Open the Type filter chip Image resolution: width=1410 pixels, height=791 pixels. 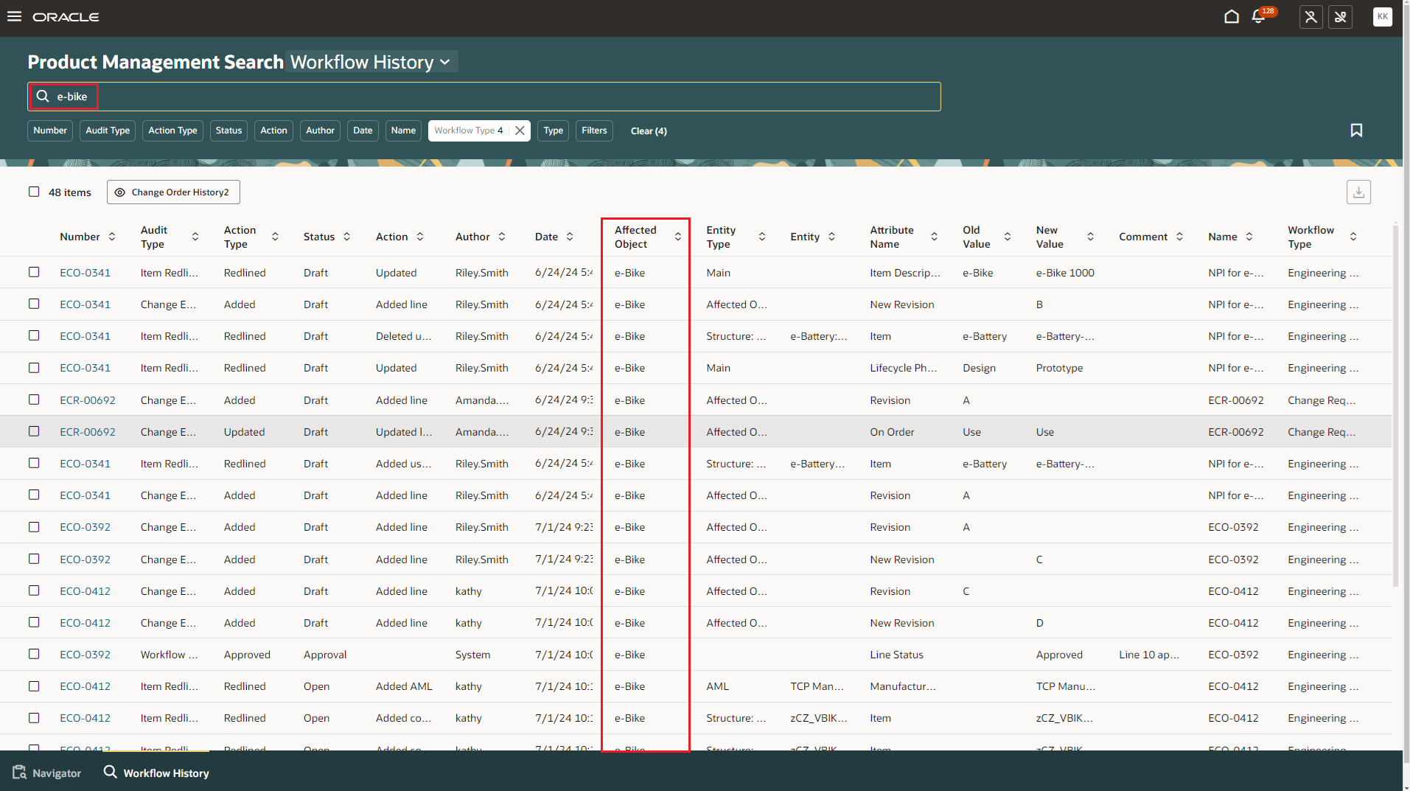pyautogui.click(x=554, y=130)
